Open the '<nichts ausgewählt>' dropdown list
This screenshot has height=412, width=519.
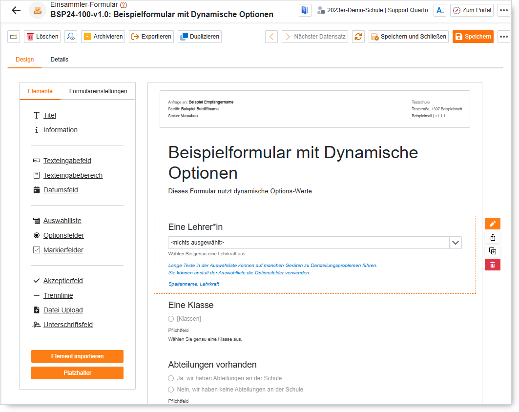(314, 243)
